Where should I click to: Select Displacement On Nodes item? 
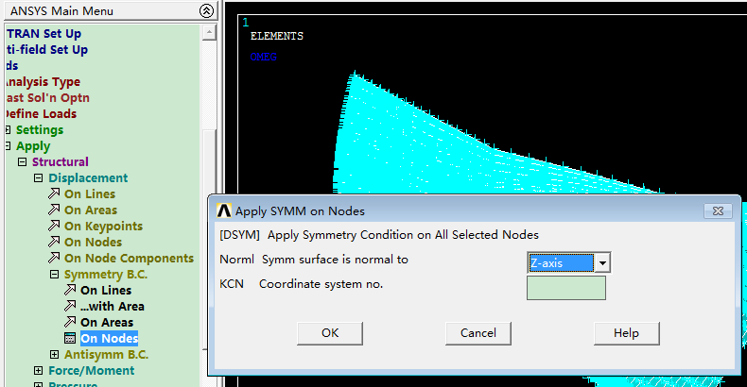coord(93,242)
